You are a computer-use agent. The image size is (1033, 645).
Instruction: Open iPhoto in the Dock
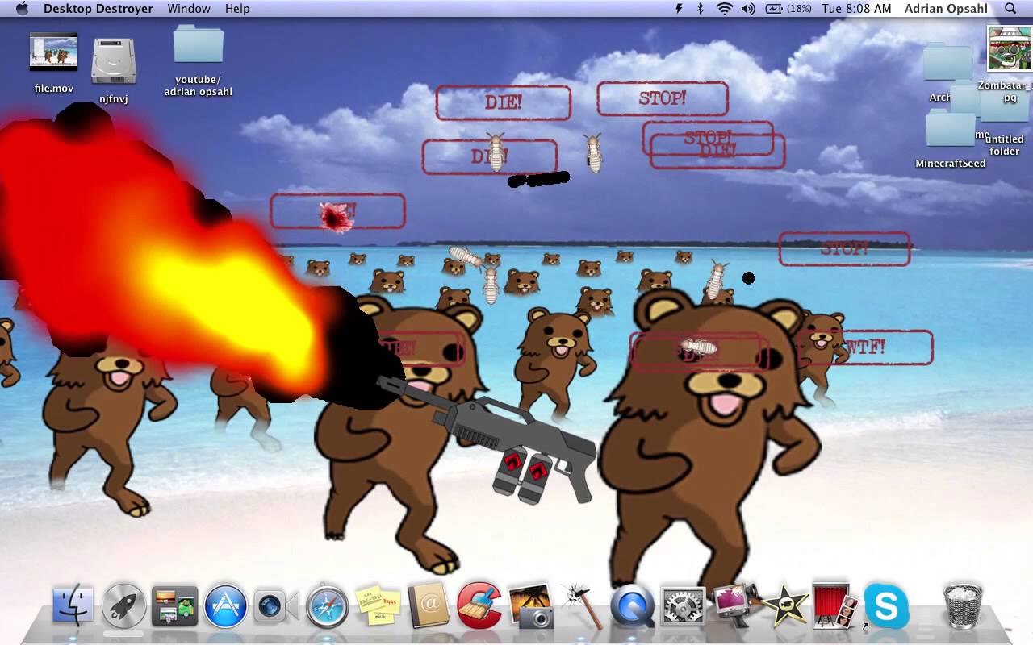coord(531,606)
